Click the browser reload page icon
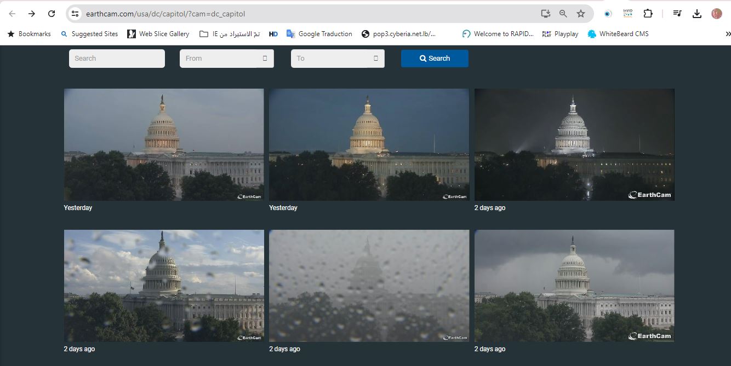This screenshot has width=731, height=366. point(52,14)
